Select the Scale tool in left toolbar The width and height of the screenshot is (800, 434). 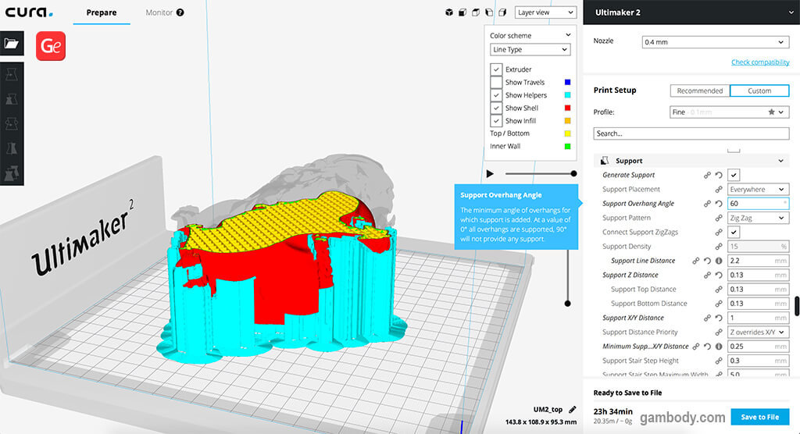tap(12, 99)
